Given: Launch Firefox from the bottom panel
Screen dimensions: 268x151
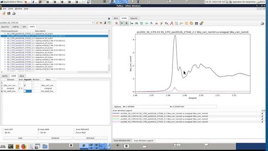Looking at the screenshot, I should pyautogui.click(x=24, y=146).
